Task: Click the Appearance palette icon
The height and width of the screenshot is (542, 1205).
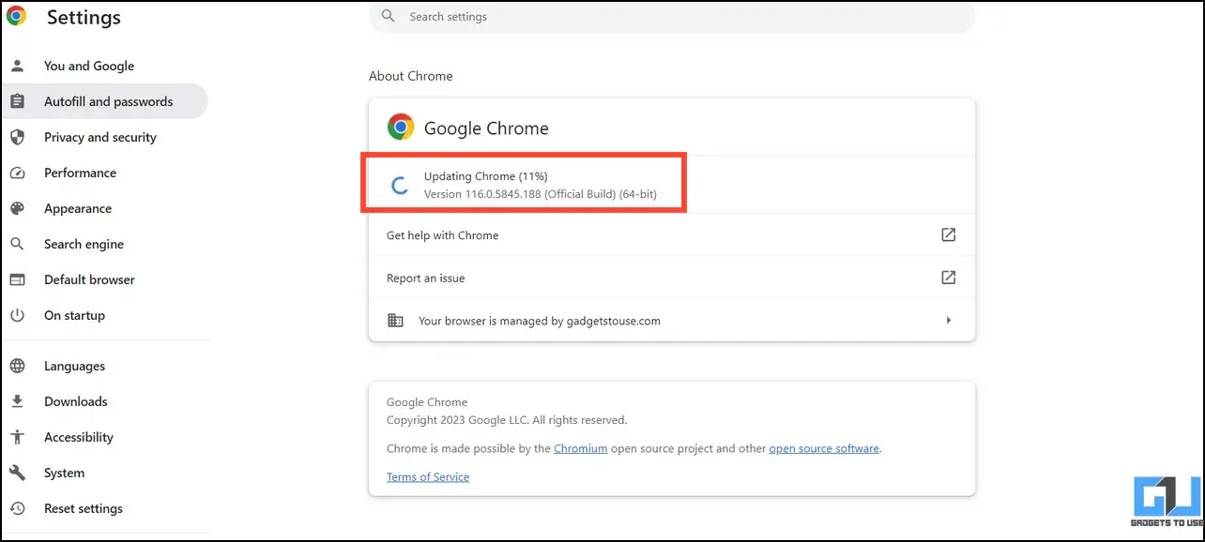Action: [x=17, y=208]
